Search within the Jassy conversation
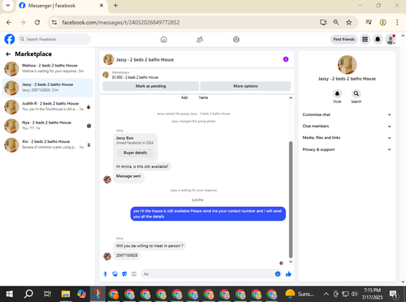The height and width of the screenshot is (302, 406). click(x=356, y=93)
